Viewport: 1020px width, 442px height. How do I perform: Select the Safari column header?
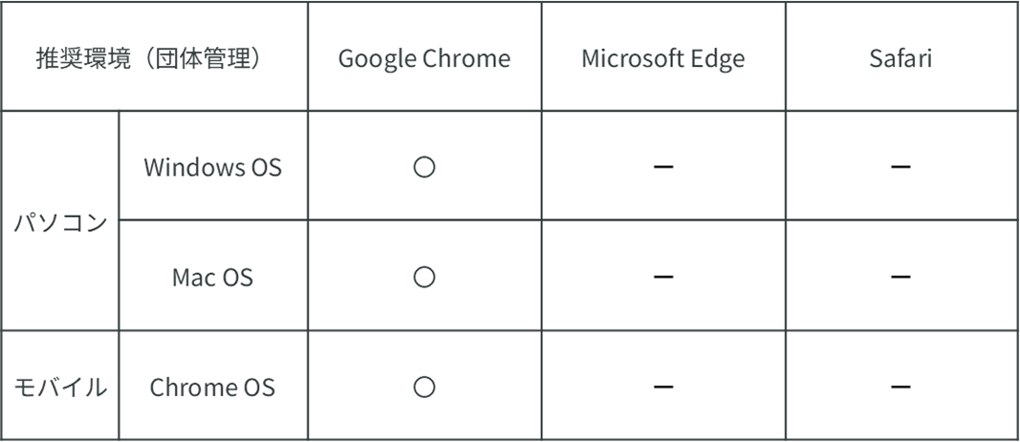(x=901, y=59)
